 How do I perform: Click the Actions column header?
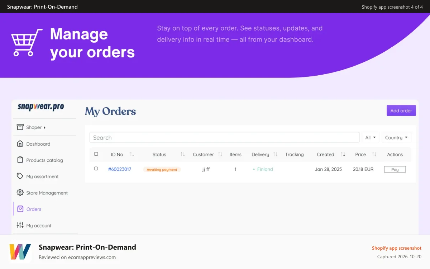395,154
